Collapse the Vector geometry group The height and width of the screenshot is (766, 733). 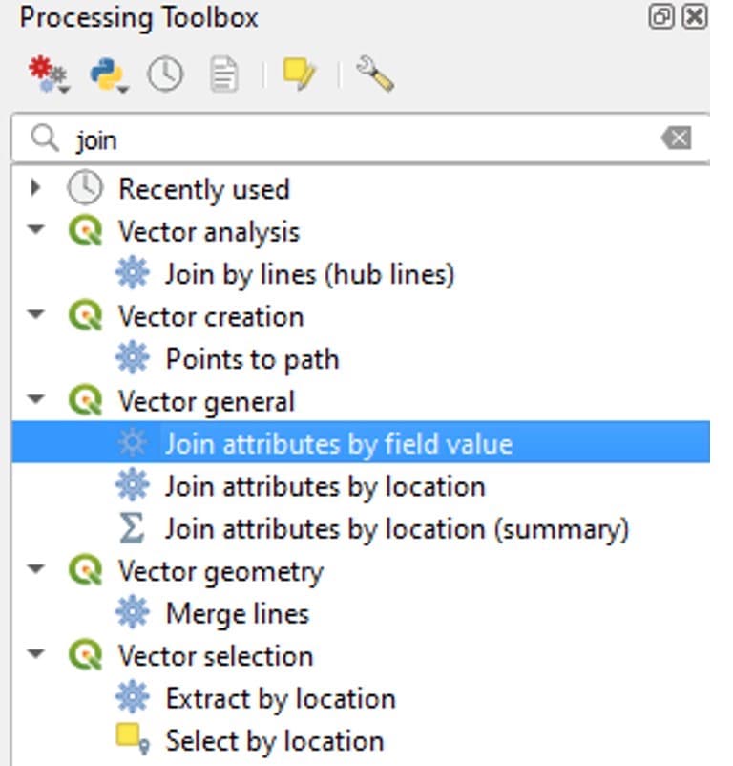[x=36, y=571]
